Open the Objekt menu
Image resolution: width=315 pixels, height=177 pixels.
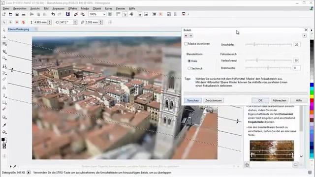point(97,8)
